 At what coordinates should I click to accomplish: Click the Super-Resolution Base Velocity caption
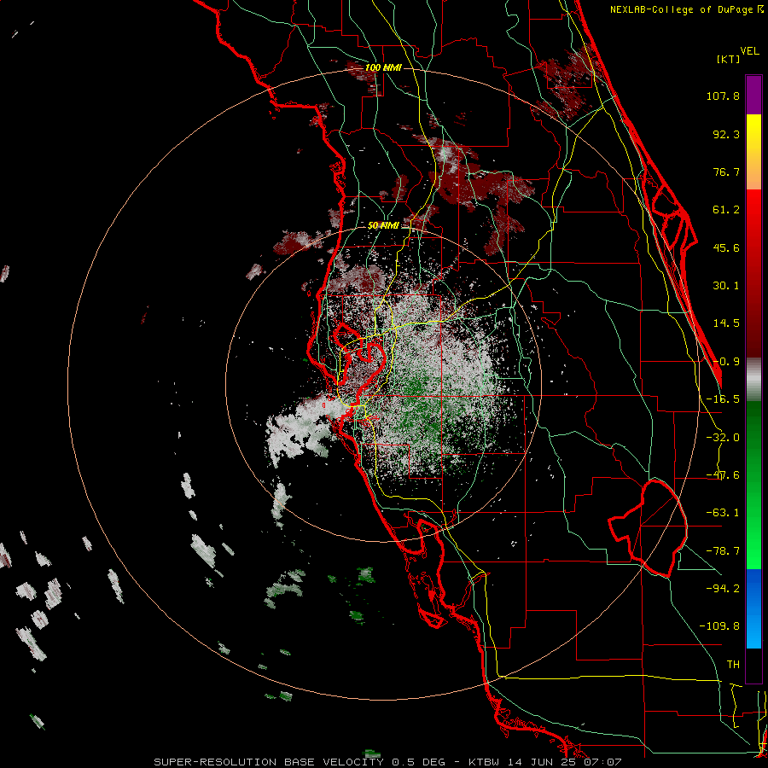tap(388, 762)
